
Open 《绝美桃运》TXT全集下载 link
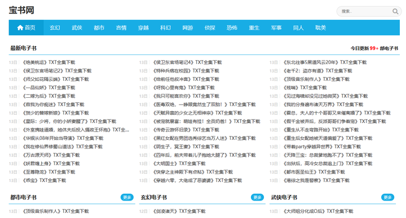tap(48, 62)
